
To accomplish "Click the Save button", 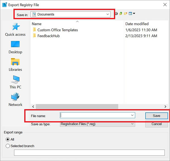I will click(x=157, y=116).
